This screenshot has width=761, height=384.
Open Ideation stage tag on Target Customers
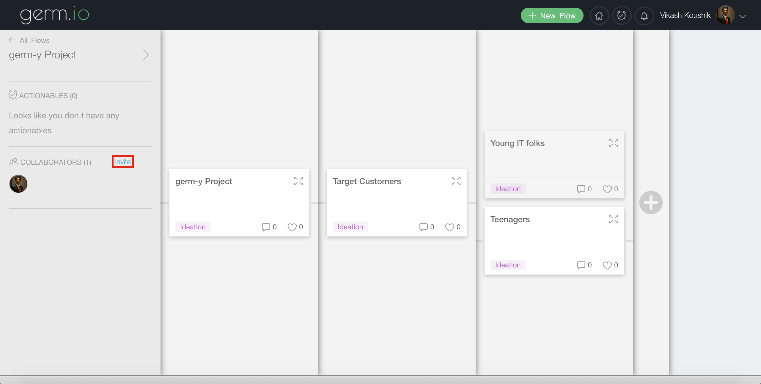350,227
